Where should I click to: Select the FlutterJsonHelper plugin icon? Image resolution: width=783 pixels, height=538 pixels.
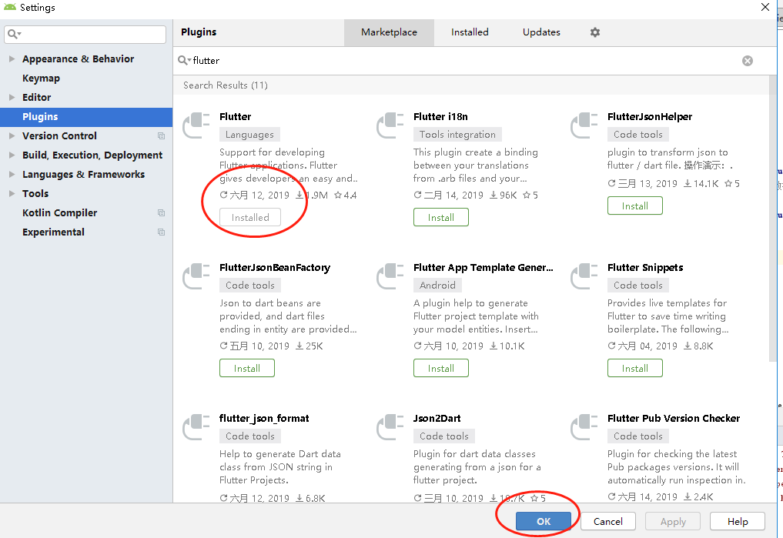click(584, 125)
